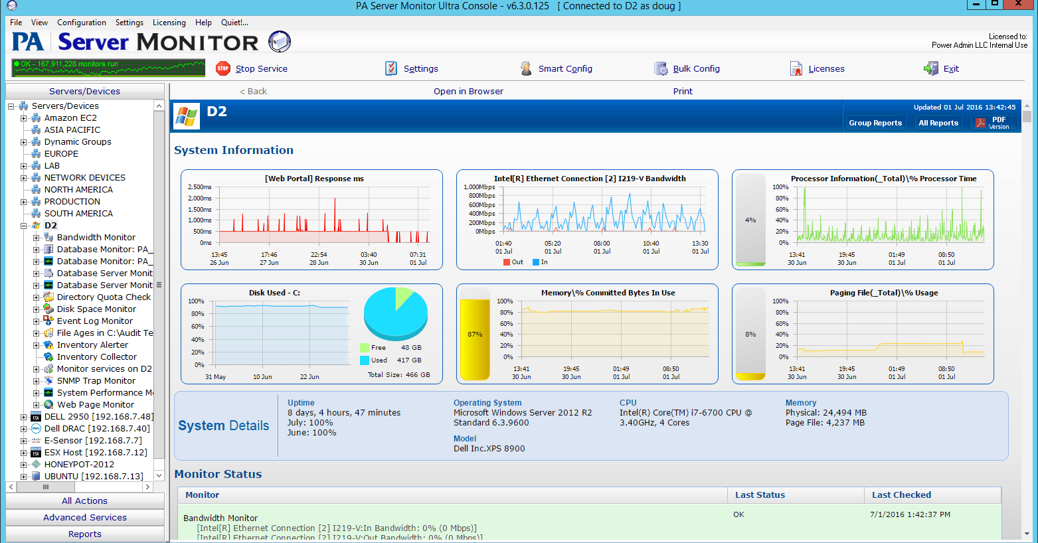Open the Quiet!... menu item
This screenshot has width=1038, height=543.
tap(234, 22)
